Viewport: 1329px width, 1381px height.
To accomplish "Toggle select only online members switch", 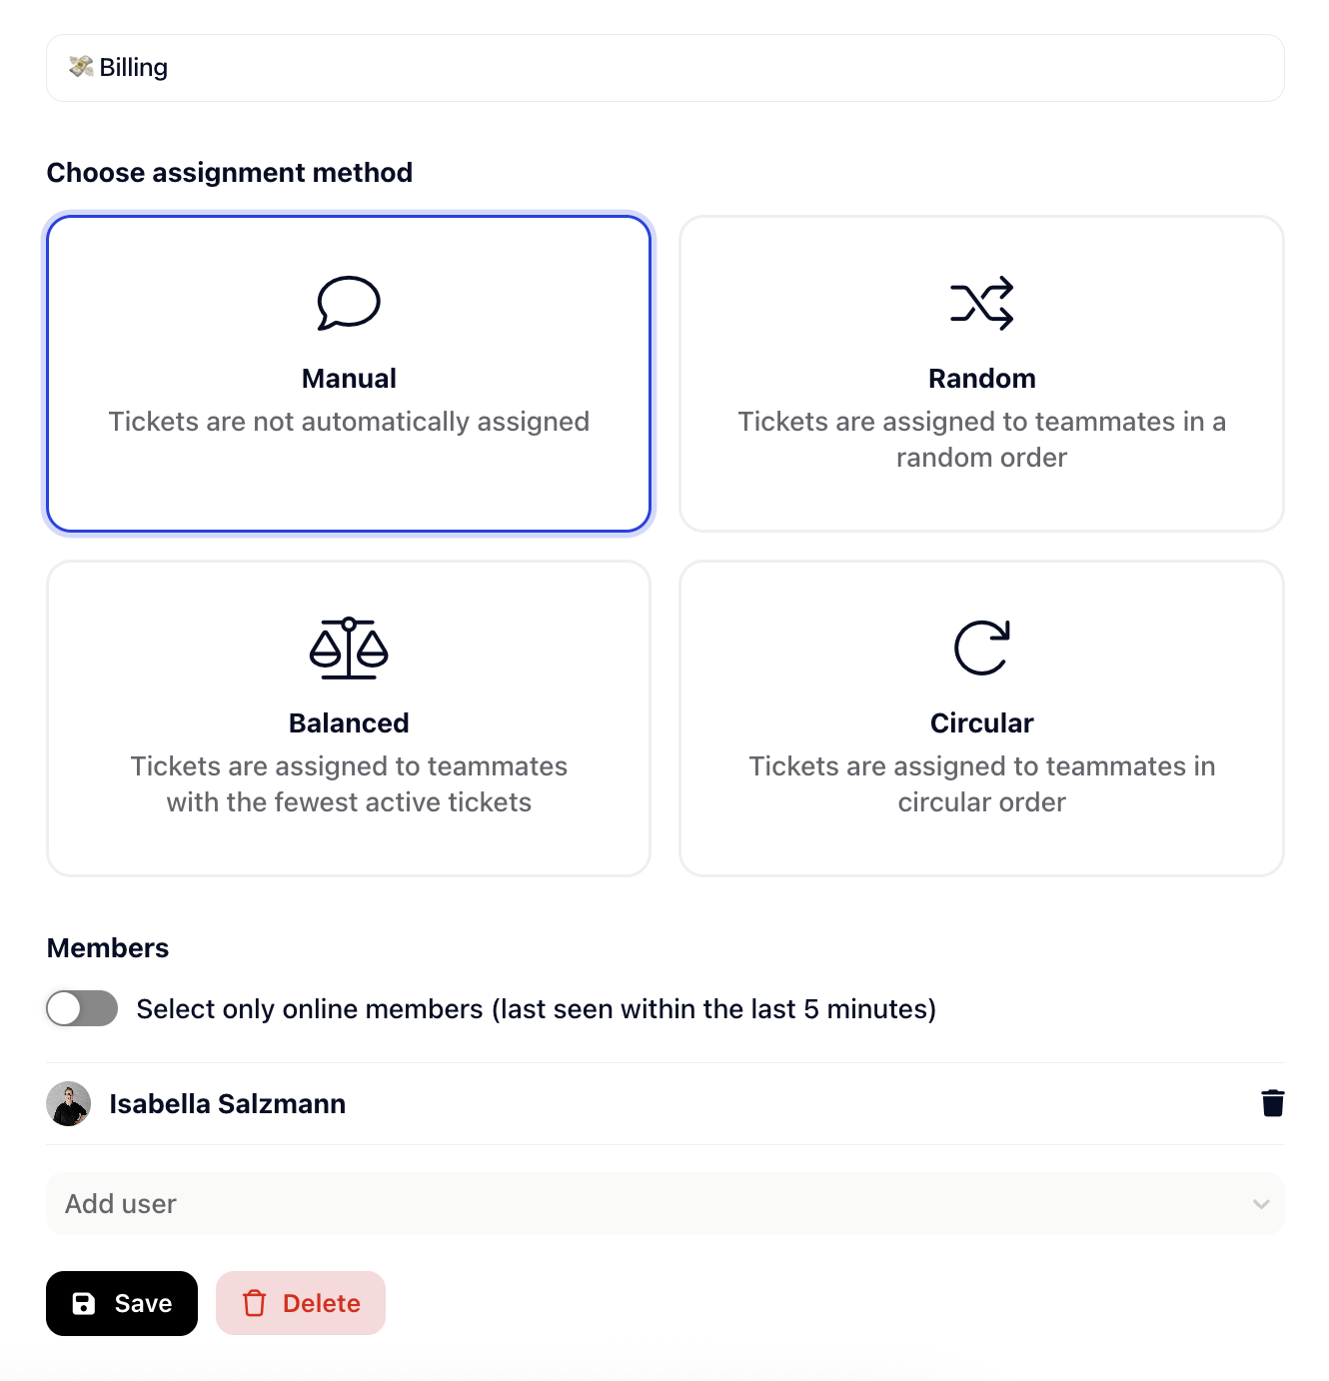I will tap(82, 1008).
